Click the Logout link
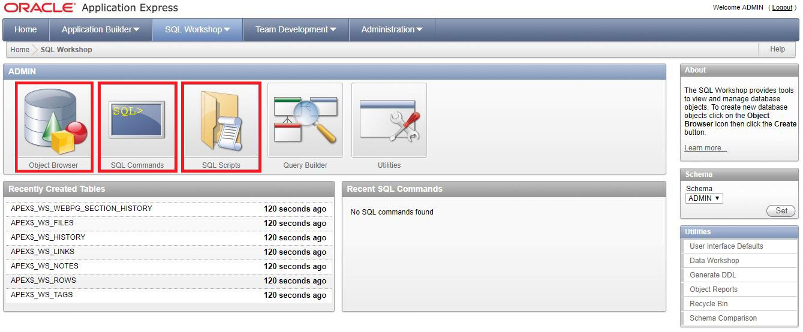 pyautogui.click(x=782, y=7)
